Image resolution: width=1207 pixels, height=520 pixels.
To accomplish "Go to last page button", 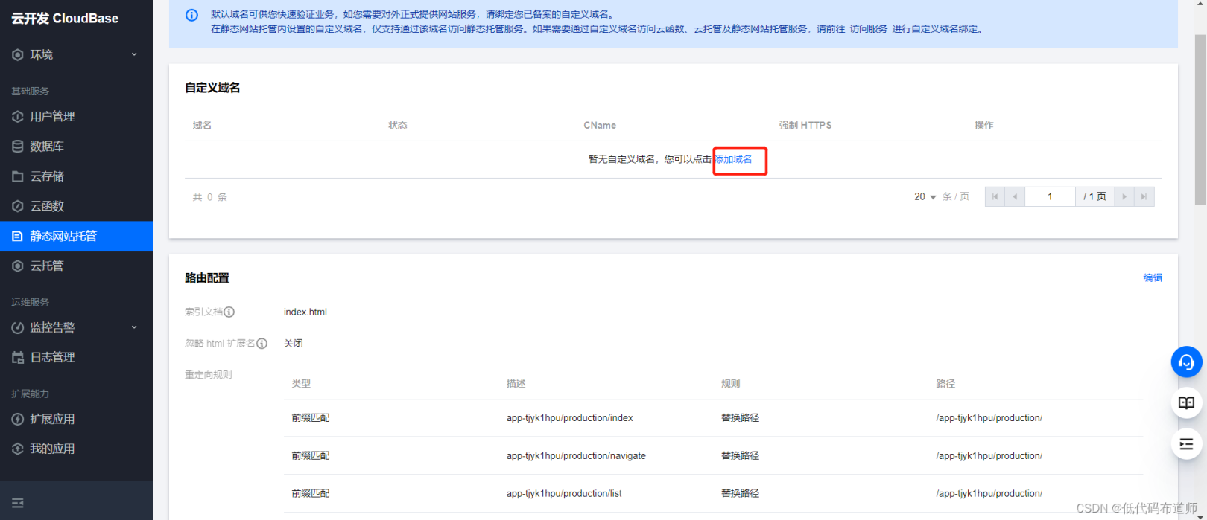I will point(1144,196).
